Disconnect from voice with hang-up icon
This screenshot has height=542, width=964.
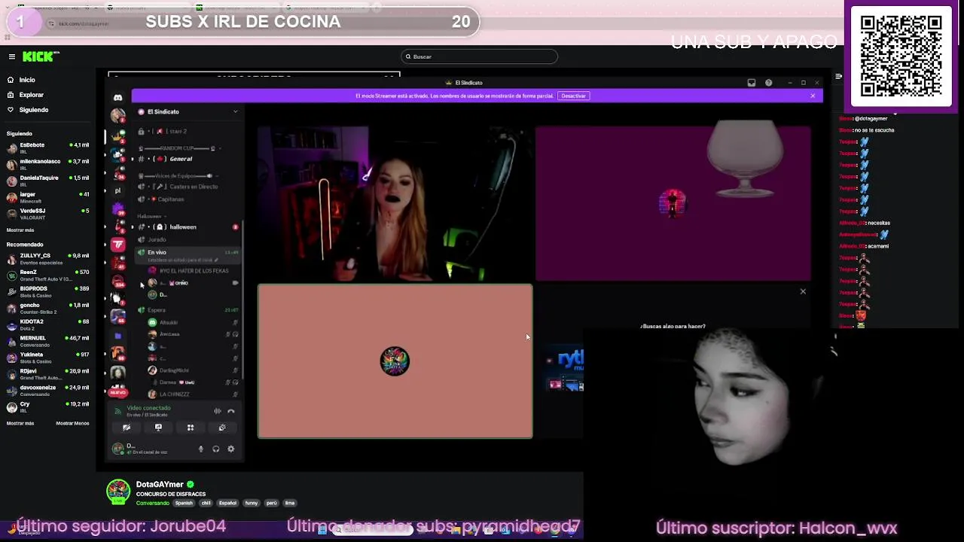(231, 411)
